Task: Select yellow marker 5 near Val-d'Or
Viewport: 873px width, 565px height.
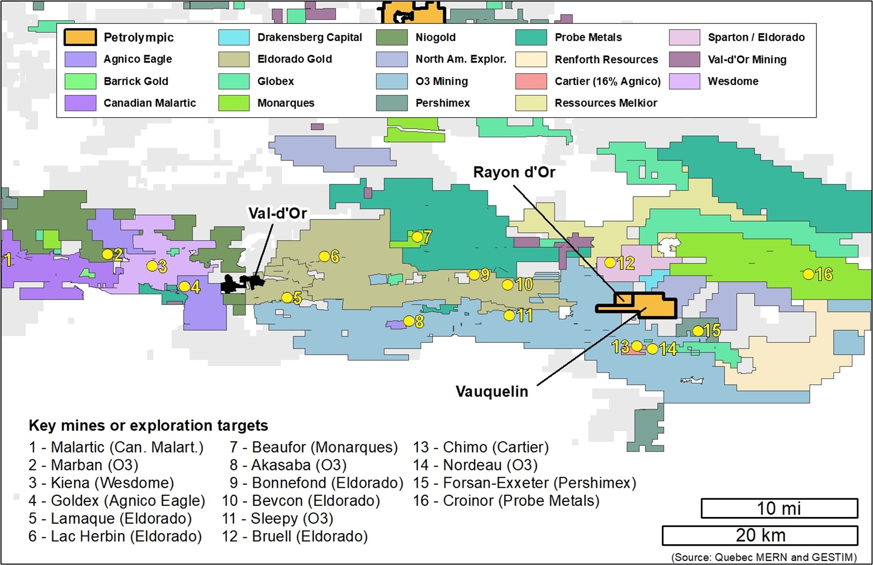Action: pos(287,298)
